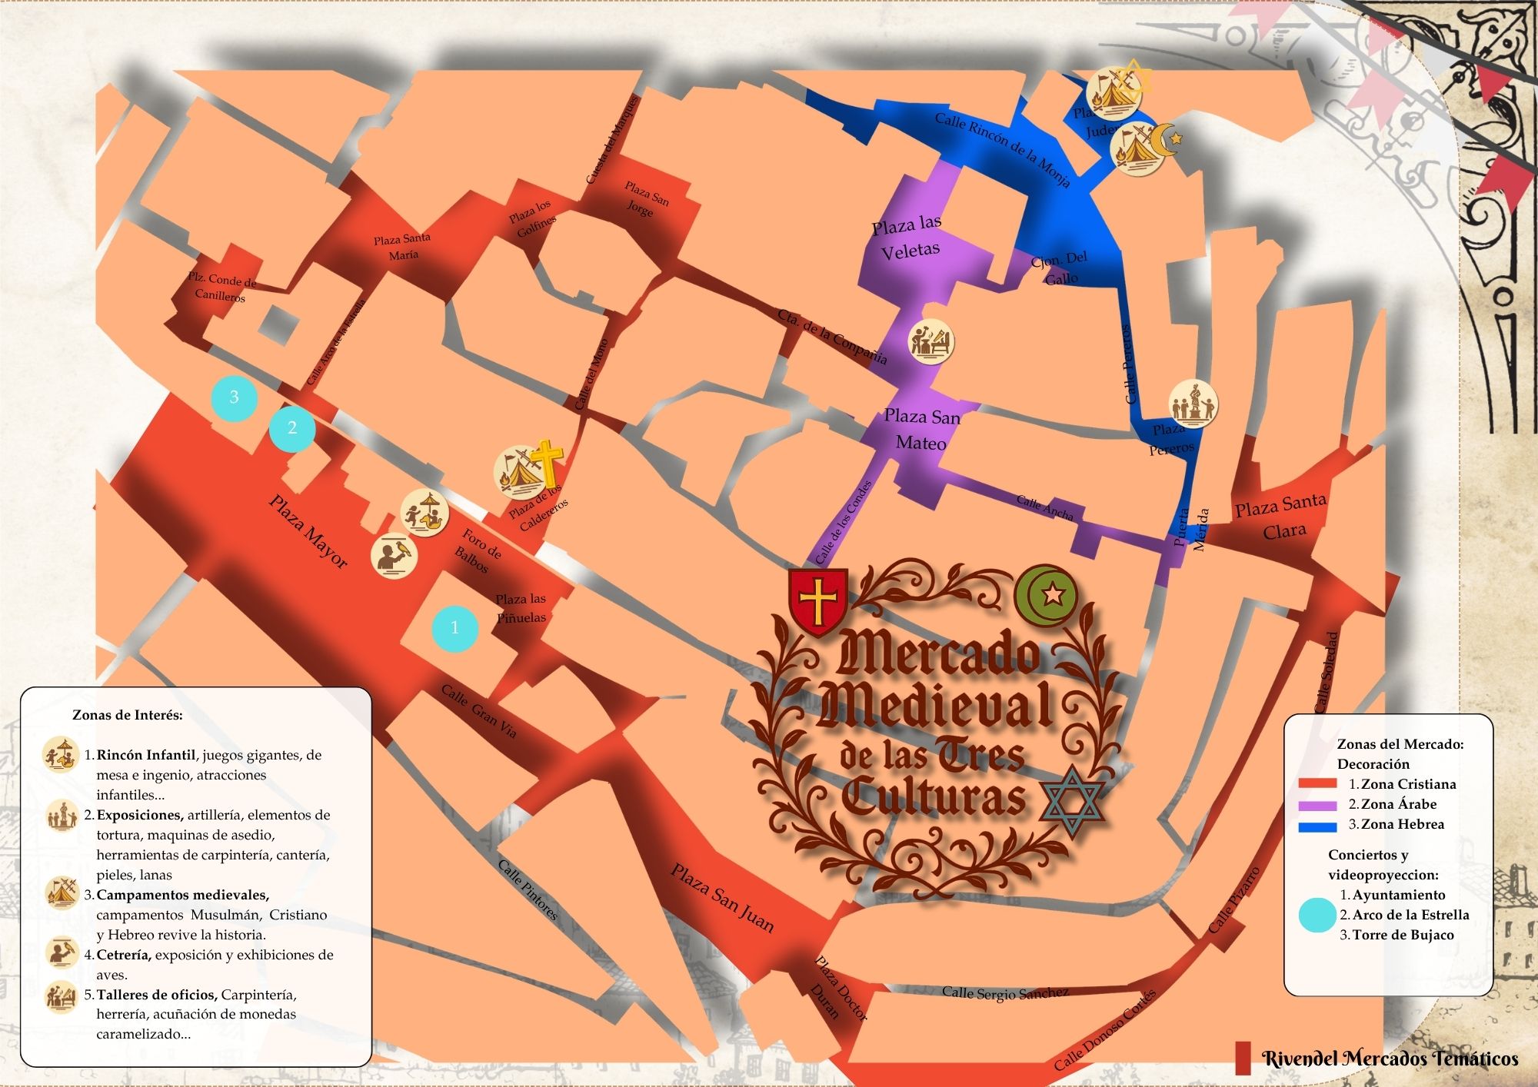Click cyan concert marker number 2
This screenshot has width=1538, height=1087.
point(292,428)
